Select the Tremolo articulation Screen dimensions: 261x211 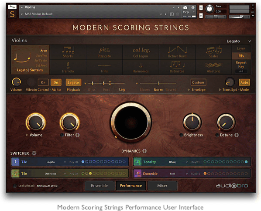click(x=68, y=67)
